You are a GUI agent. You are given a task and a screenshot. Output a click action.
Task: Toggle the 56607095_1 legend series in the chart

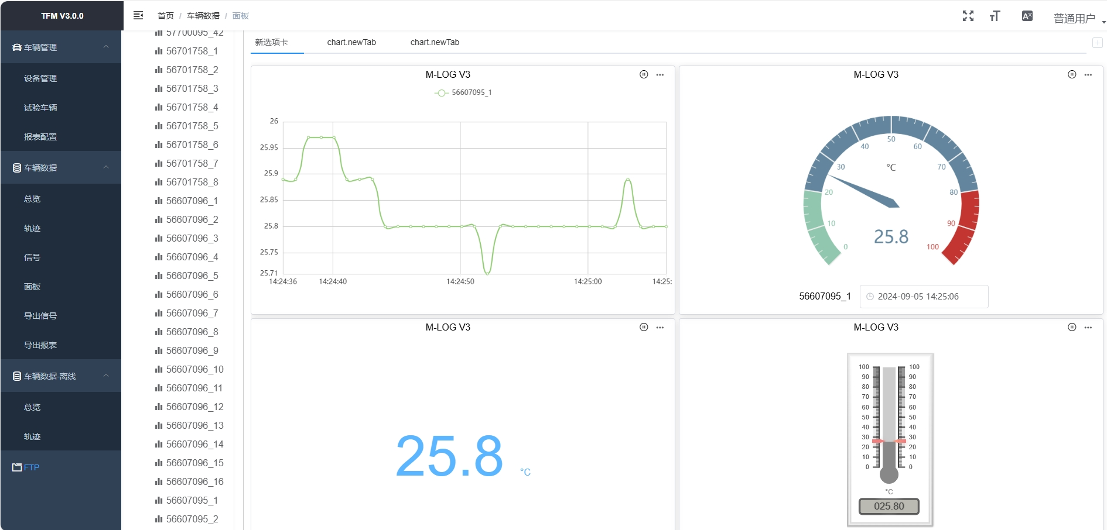tap(463, 92)
